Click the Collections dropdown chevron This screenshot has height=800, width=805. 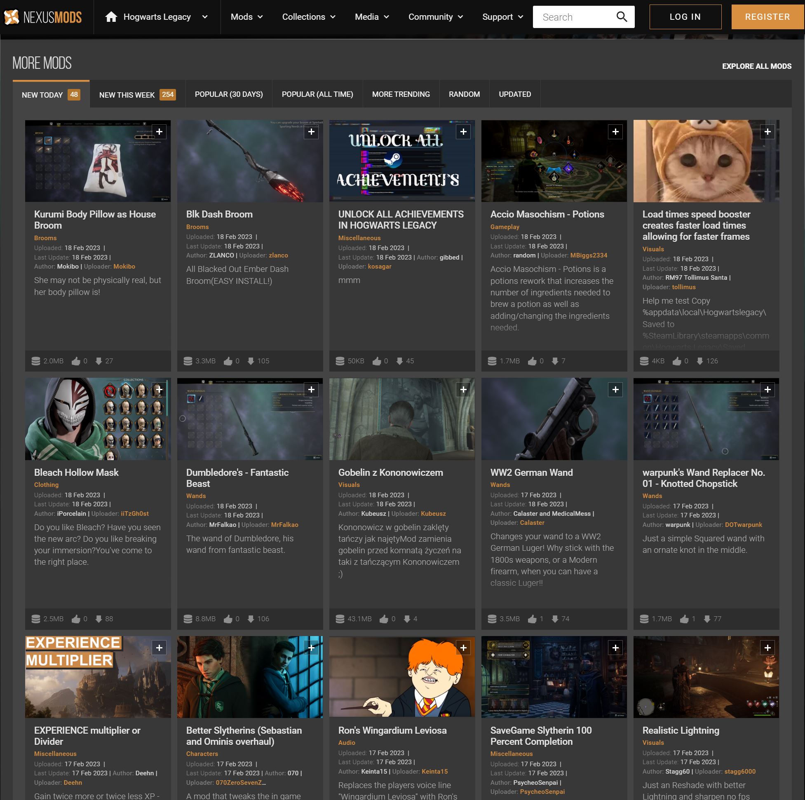(x=333, y=17)
